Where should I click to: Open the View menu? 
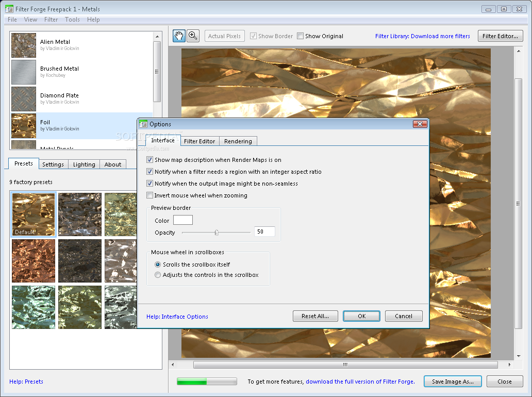[x=30, y=20]
